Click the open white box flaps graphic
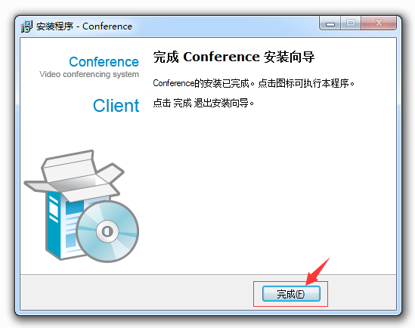This screenshot has width=415, height=328. (x=74, y=175)
